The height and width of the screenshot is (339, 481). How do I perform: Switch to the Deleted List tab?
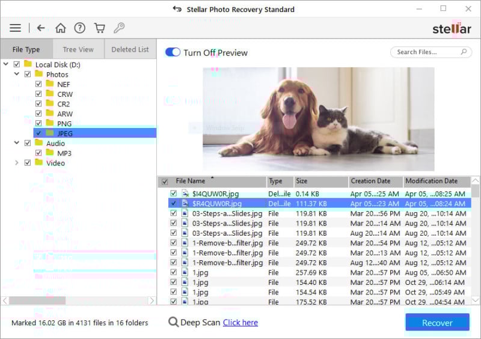[130, 49]
